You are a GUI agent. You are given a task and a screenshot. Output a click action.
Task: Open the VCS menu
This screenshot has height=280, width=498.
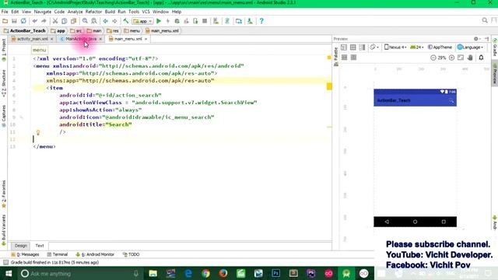pos(146,12)
